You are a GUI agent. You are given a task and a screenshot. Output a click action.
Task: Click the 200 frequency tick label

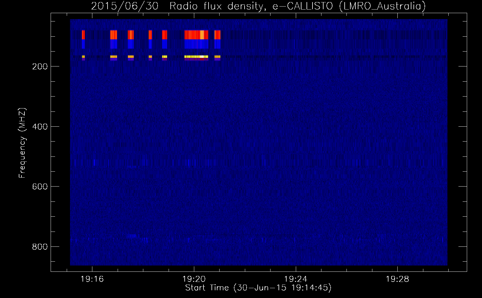[40, 66]
